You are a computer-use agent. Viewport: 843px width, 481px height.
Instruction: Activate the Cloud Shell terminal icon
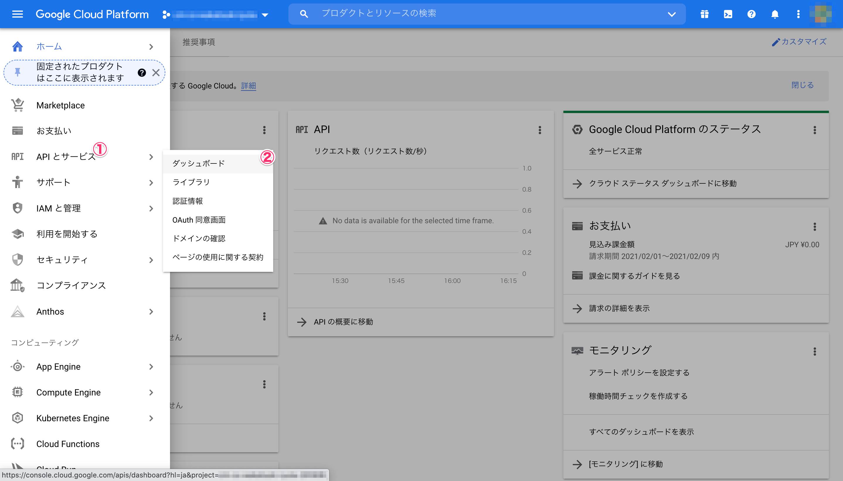click(728, 14)
